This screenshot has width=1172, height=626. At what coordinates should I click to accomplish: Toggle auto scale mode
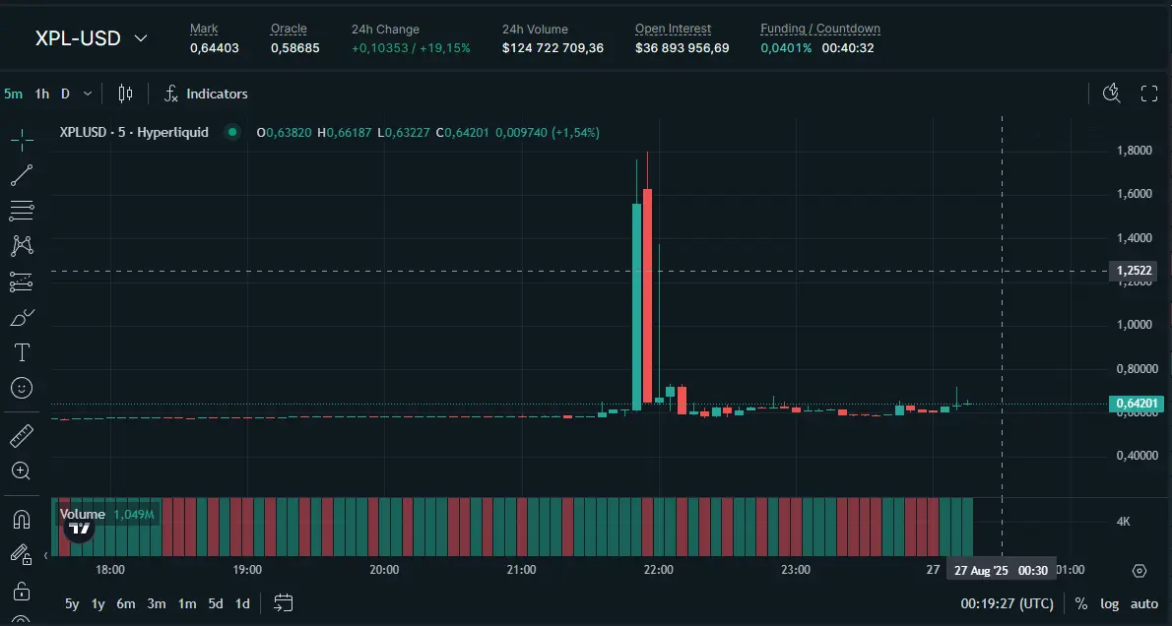coord(1144,603)
